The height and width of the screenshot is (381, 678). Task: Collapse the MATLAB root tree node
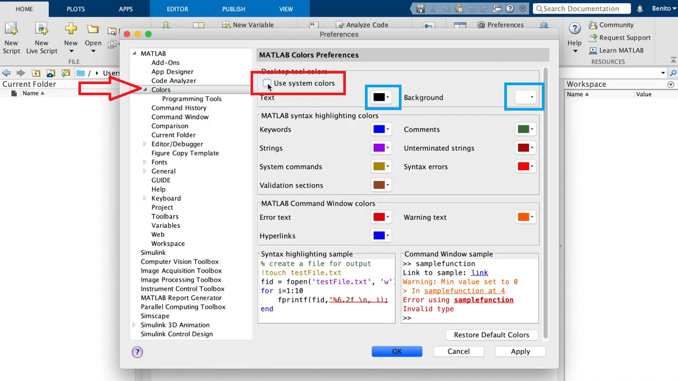tap(135, 53)
